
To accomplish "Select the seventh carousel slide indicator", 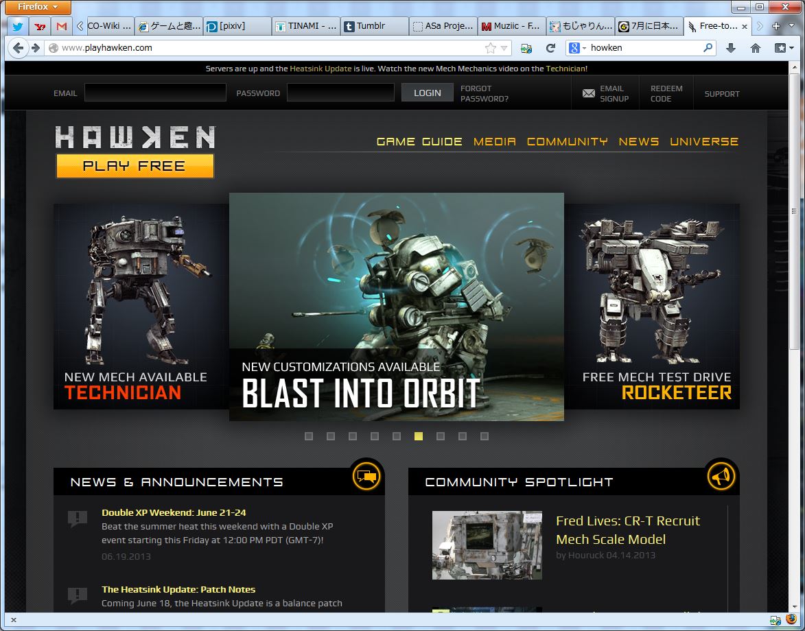I will 441,436.
